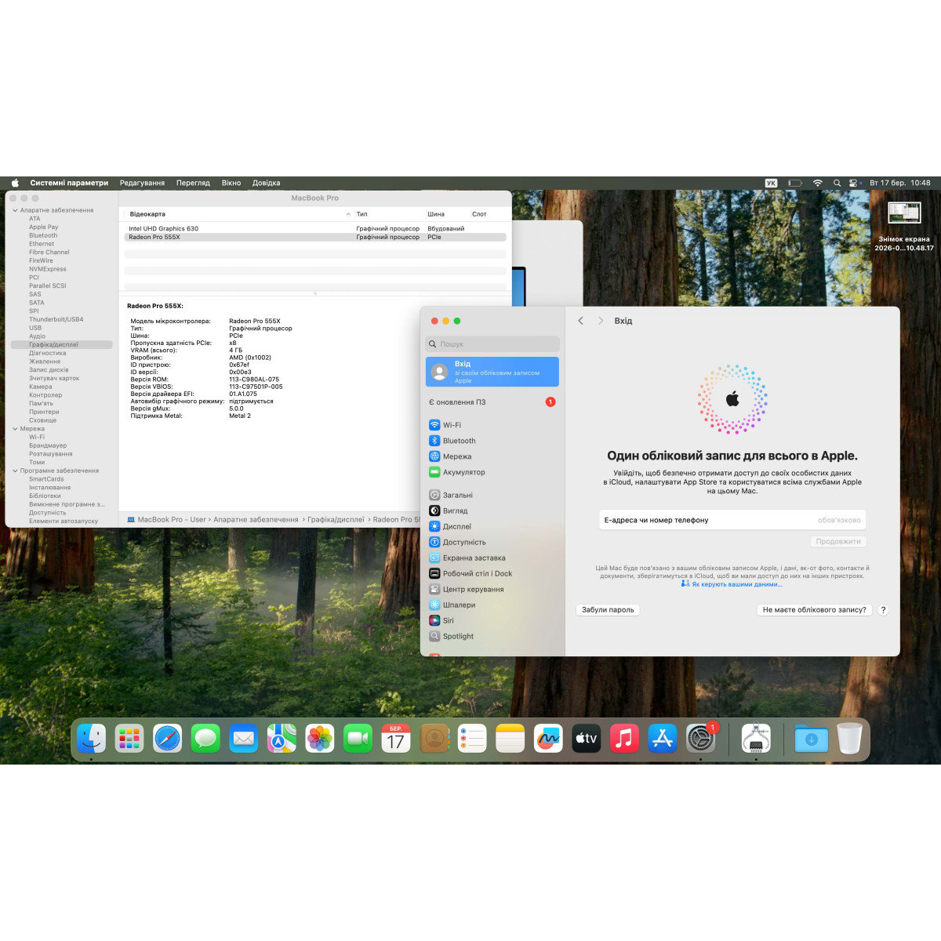Go back in Settings navigation
The width and height of the screenshot is (941, 941).
coord(580,321)
